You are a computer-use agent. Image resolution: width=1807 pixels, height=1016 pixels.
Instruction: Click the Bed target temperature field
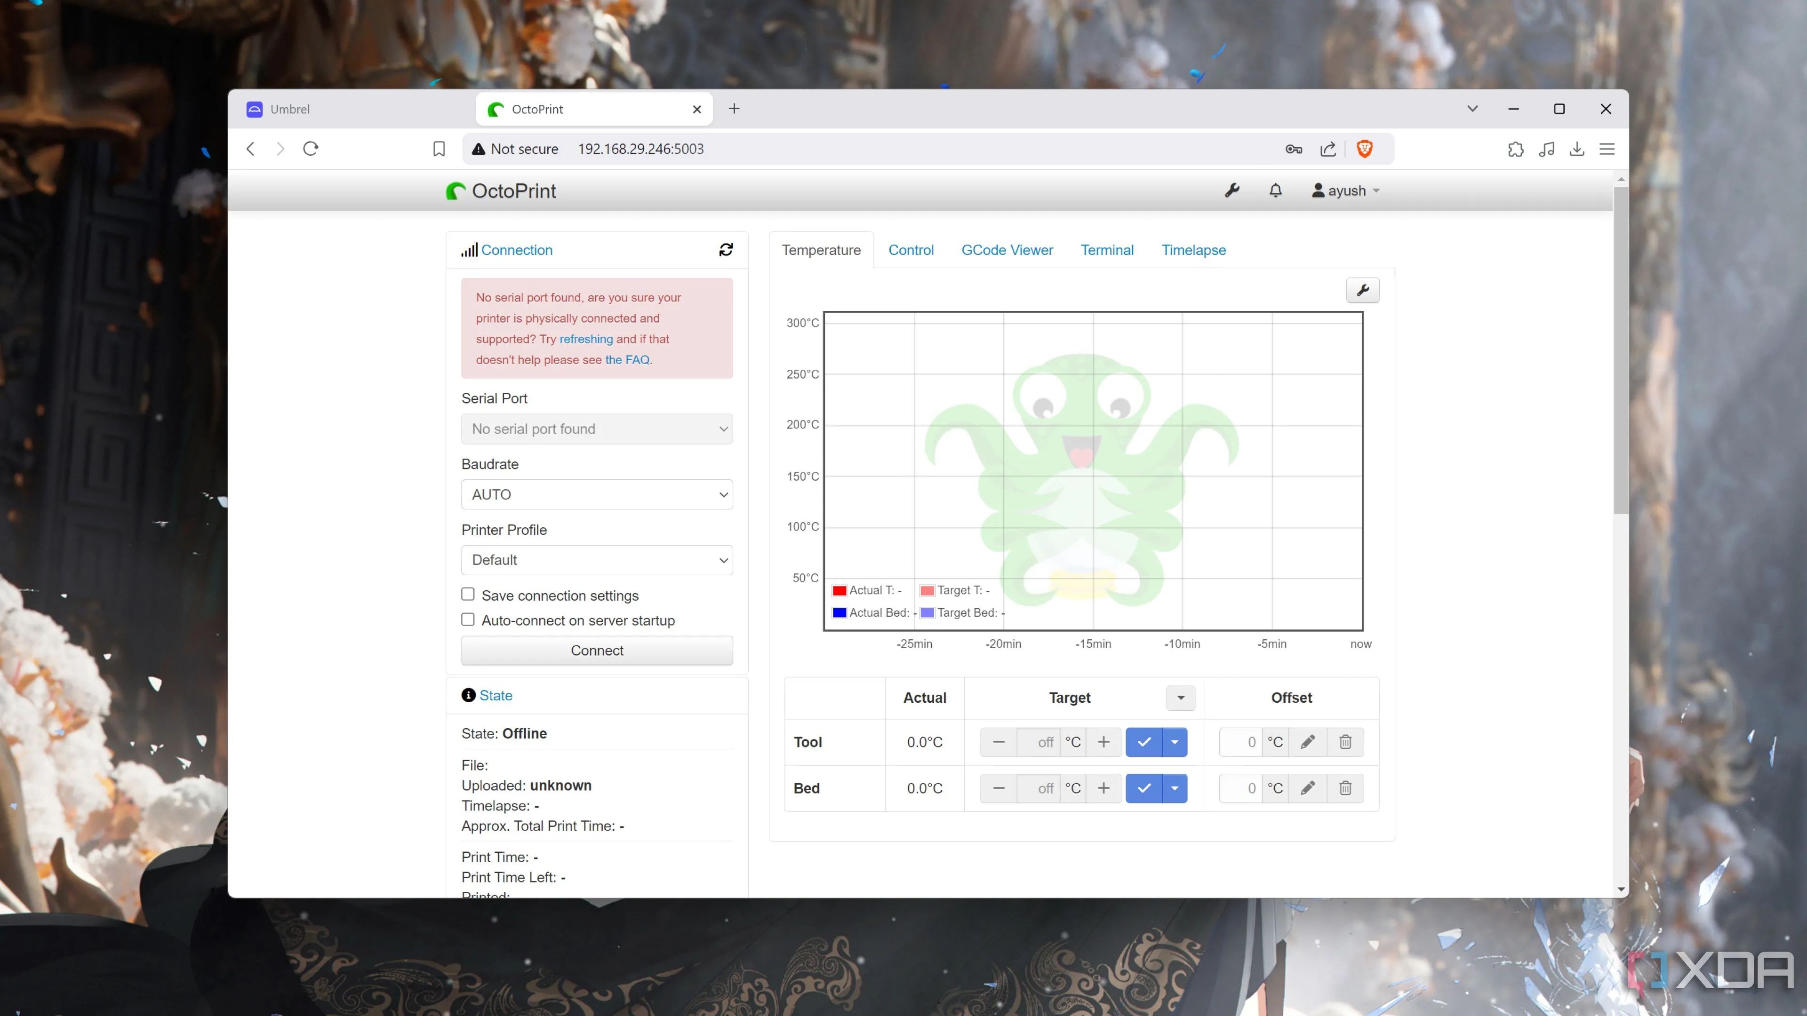[1038, 788]
